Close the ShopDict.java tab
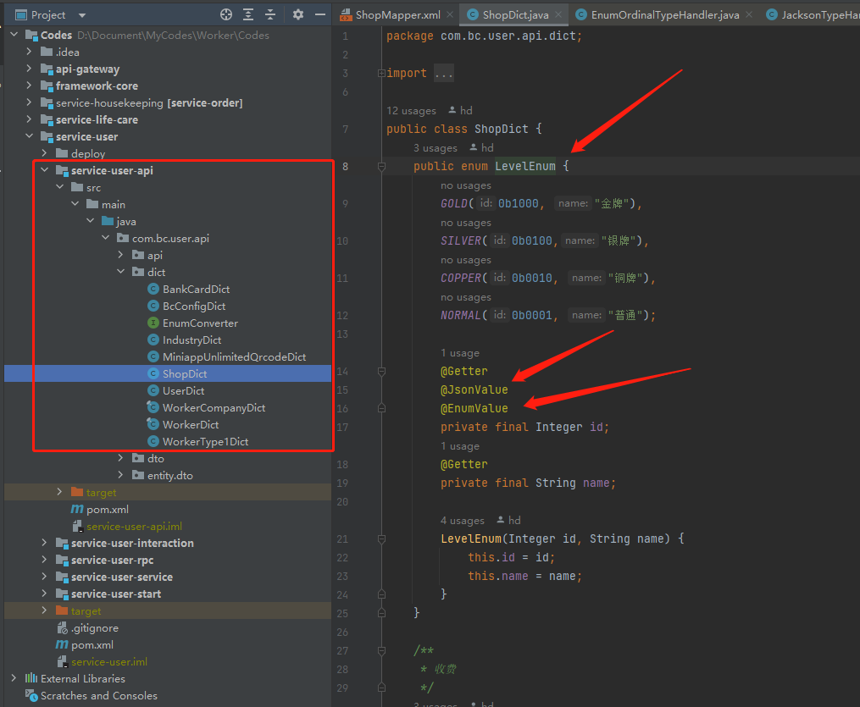Screen dimensions: 860x707 (x=558, y=14)
